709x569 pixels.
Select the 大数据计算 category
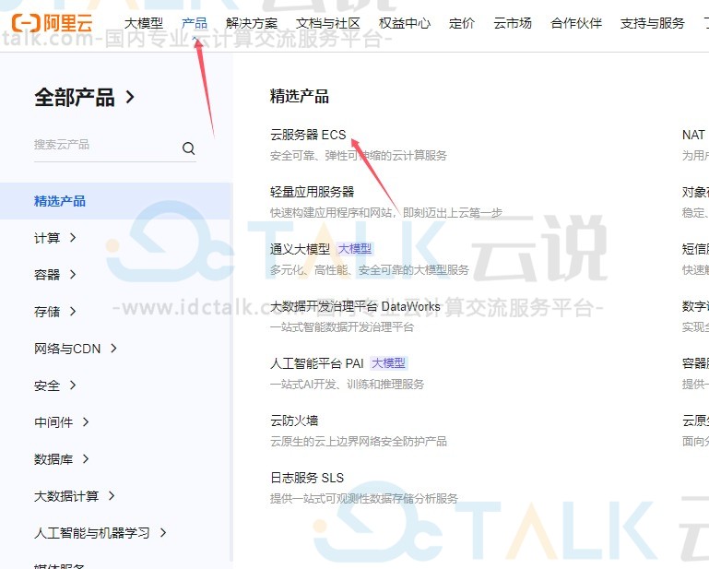tap(66, 496)
